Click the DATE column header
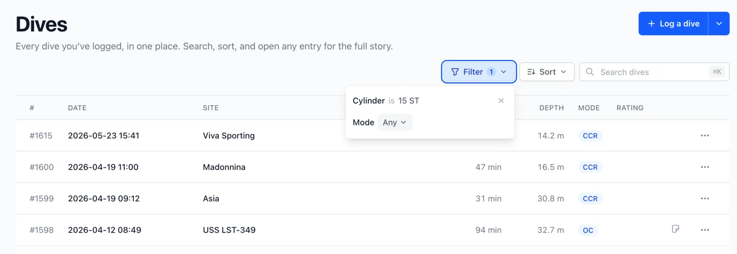The width and height of the screenshot is (737, 254). pos(77,108)
